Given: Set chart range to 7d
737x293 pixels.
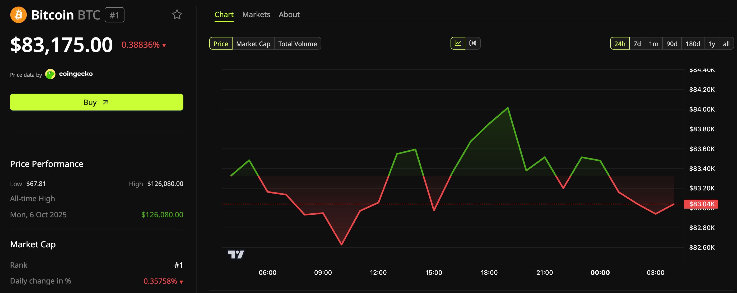Looking at the screenshot, I should [637, 44].
